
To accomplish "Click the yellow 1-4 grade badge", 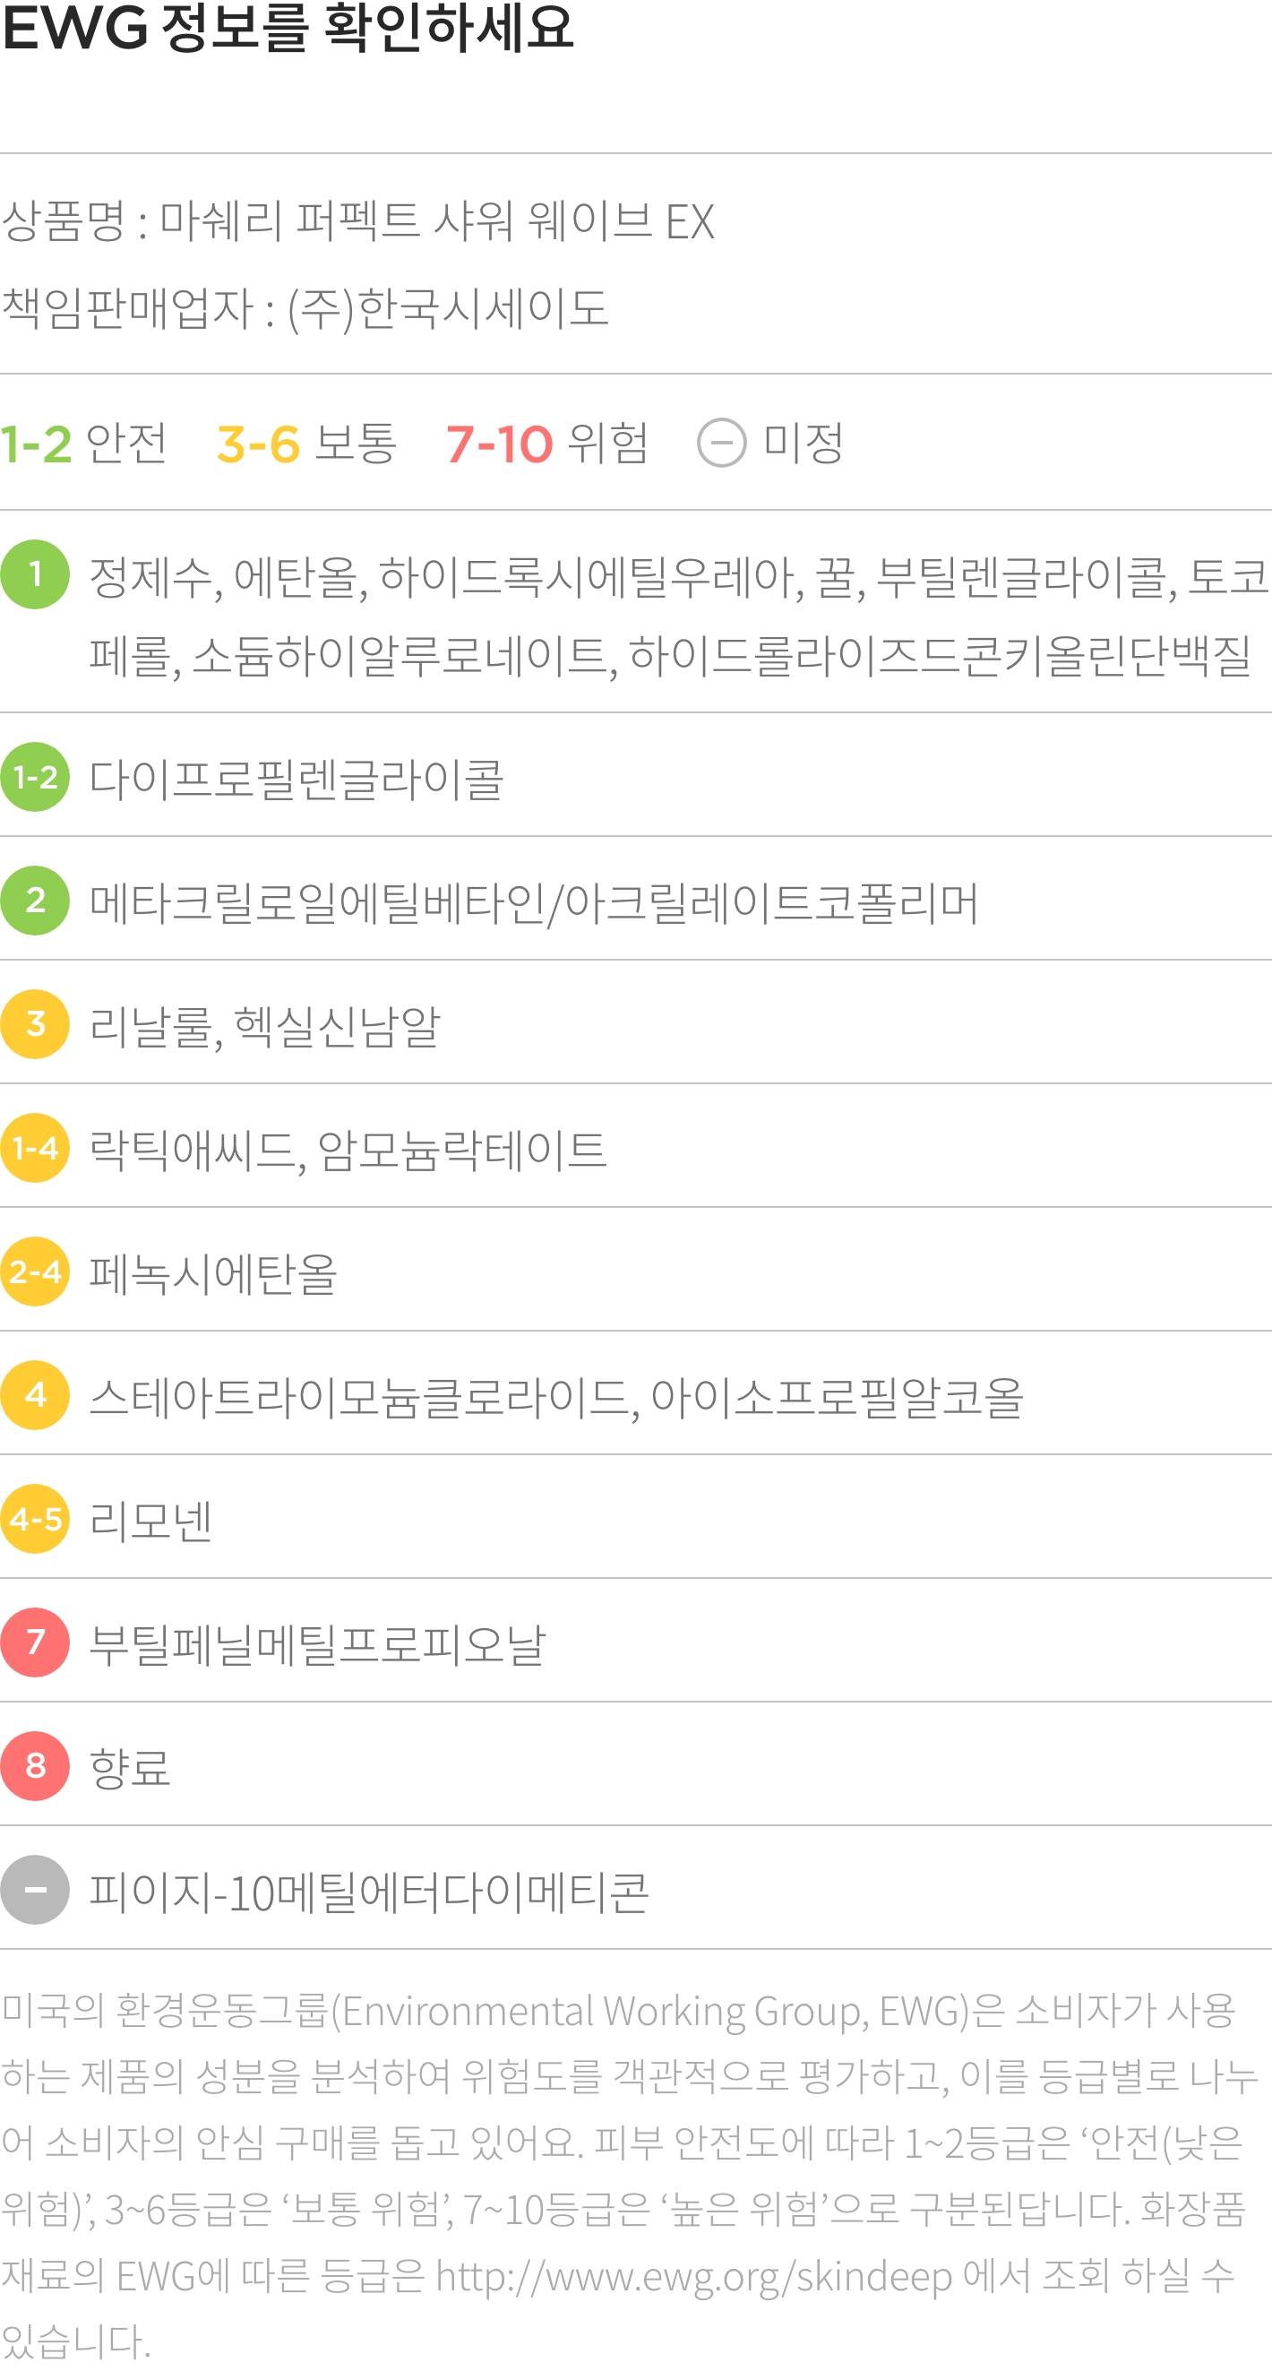I will (35, 1148).
